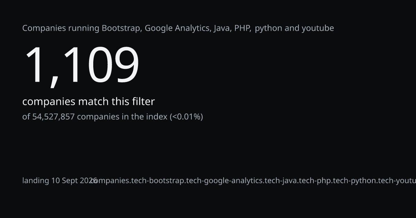Click the word Bootstrap in the heading
This screenshot has height=218, width=416.
click(122, 28)
